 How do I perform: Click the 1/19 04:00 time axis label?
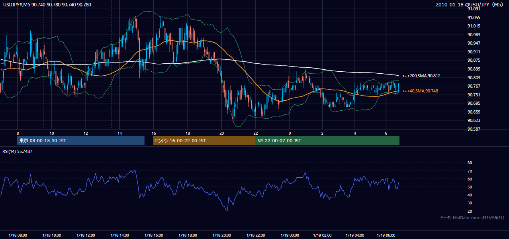(x=355, y=235)
